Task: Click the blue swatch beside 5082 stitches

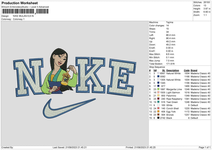Action: (158, 76)
